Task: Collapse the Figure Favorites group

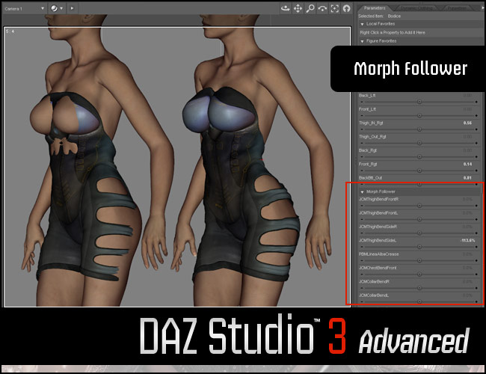Action: (362, 41)
